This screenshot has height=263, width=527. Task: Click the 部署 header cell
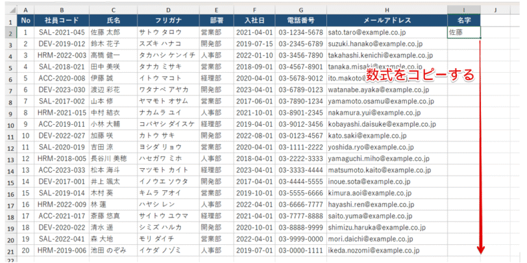point(217,21)
